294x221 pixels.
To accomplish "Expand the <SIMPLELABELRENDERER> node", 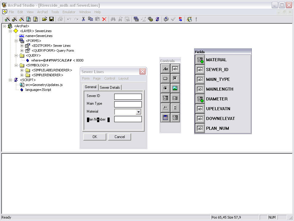I will [22, 70].
